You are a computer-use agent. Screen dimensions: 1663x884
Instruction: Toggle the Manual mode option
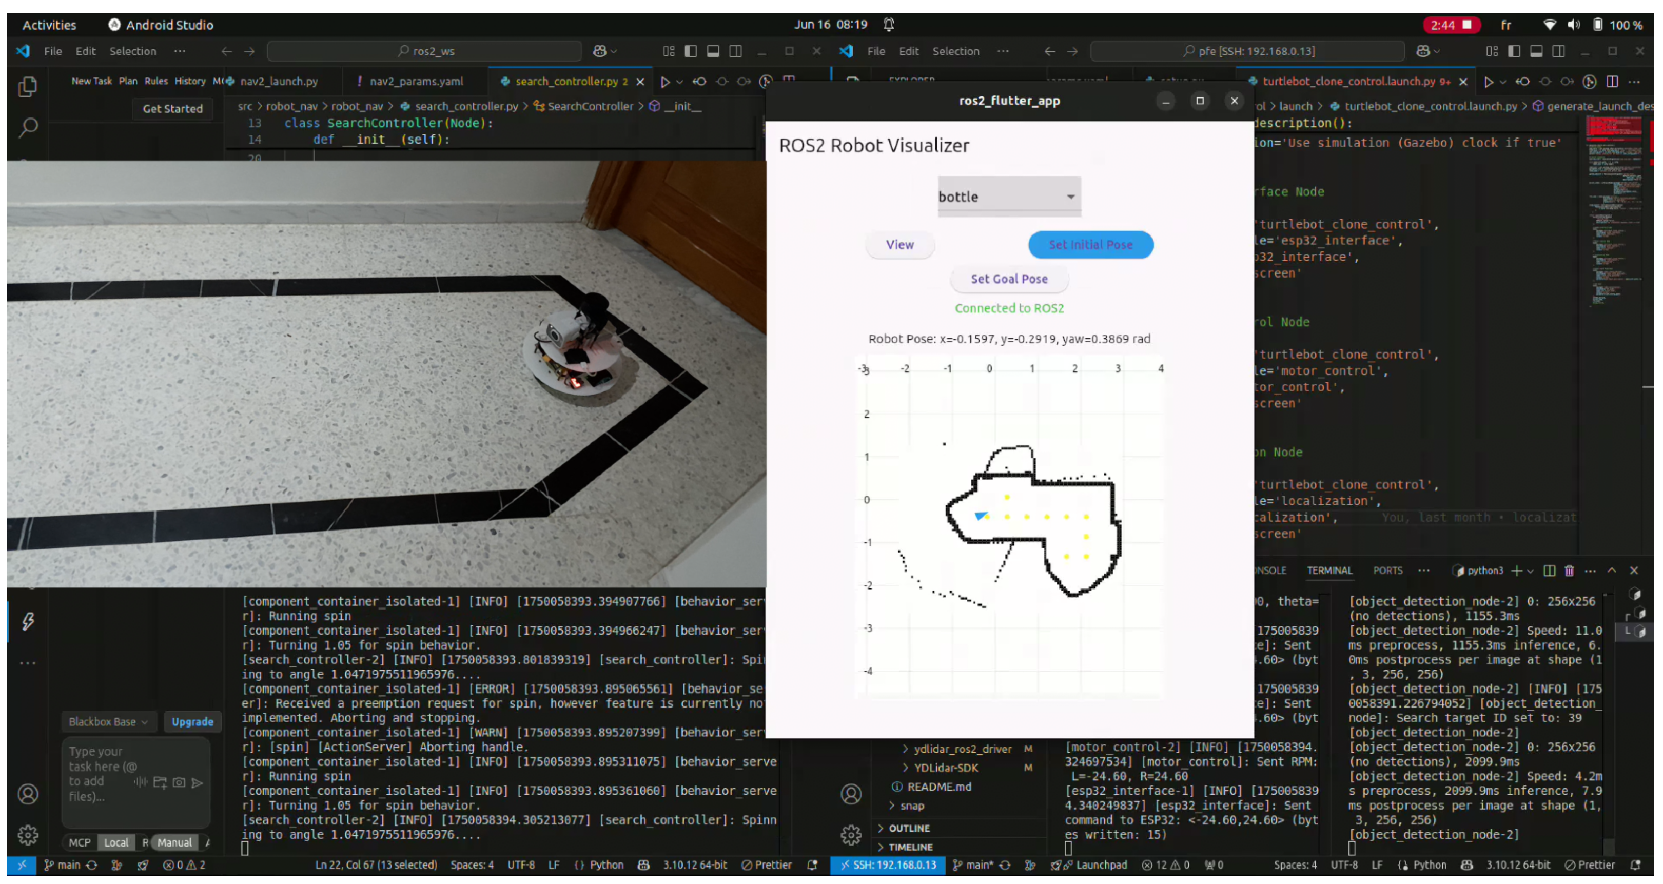tap(174, 842)
